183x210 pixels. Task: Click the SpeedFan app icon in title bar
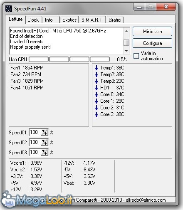click(x=9, y=9)
